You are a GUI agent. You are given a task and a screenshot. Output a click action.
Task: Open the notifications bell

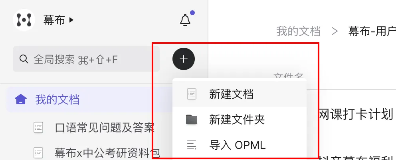[185, 20]
